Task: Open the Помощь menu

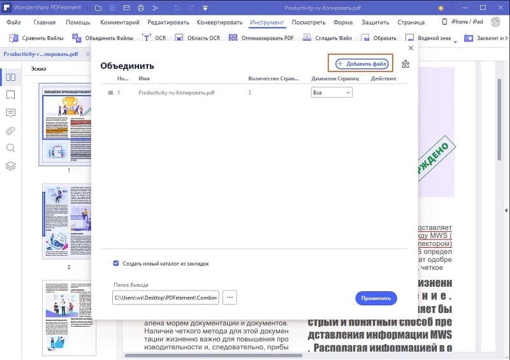Action: pyautogui.click(x=78, y=22)
